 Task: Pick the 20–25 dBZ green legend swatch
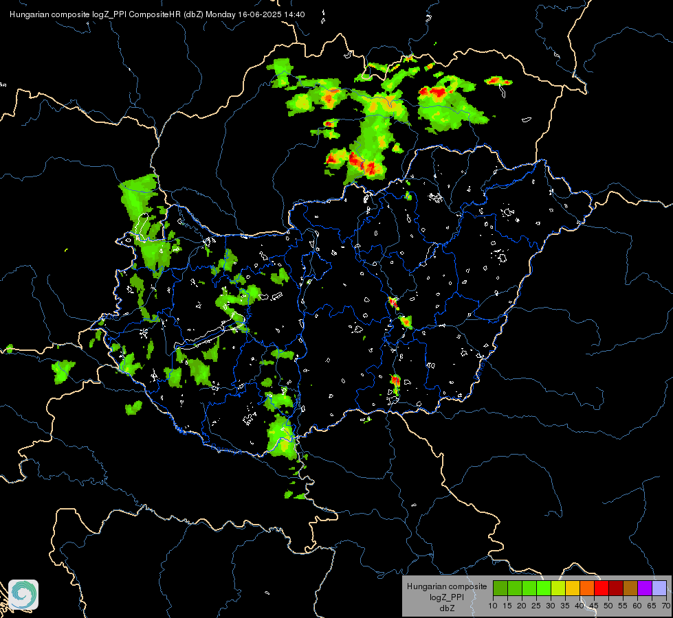[529, 588]
